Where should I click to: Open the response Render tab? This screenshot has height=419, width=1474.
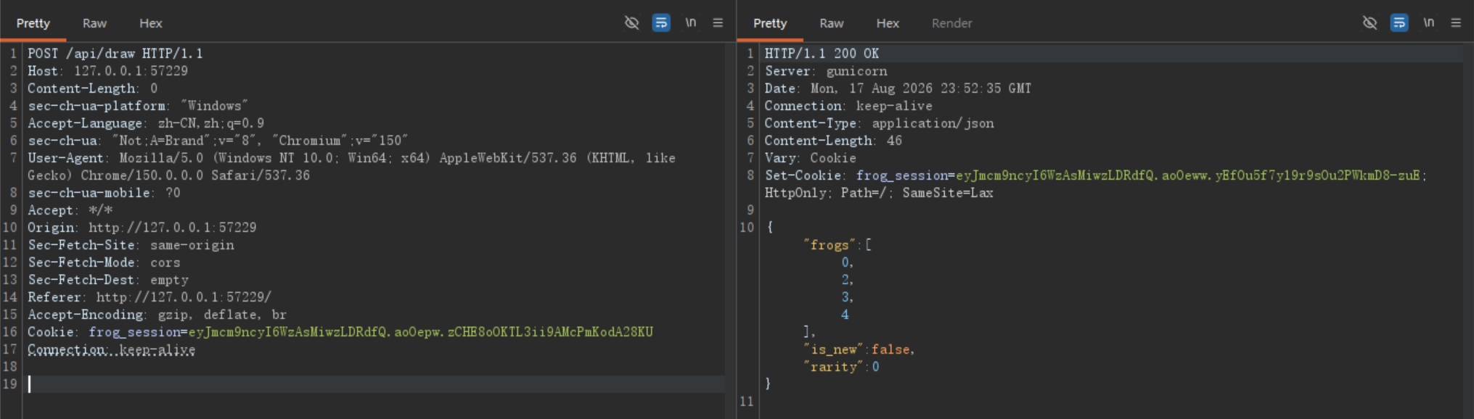click(951, 23)
